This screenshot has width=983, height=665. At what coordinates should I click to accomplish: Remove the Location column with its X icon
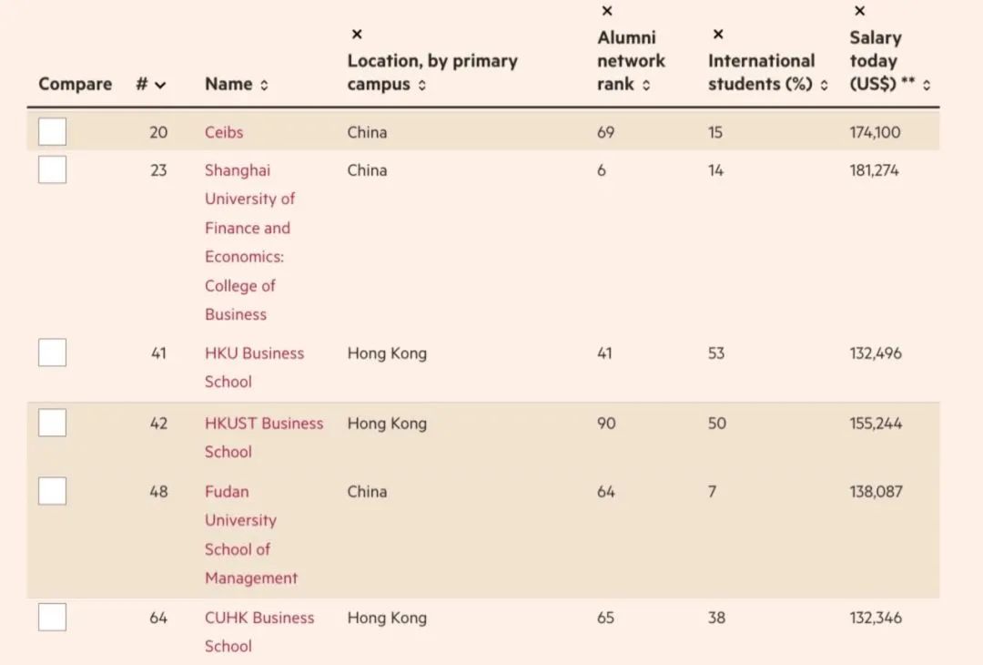[x=357, y=35]
